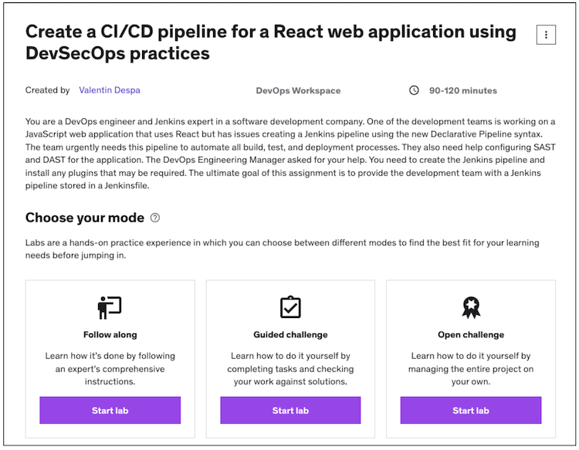Image resolution: width=579 pixels, height=450 pixels.
Task: Click the DevOps Workspace label
Action: pyautogui.click(x=298, y=91)
